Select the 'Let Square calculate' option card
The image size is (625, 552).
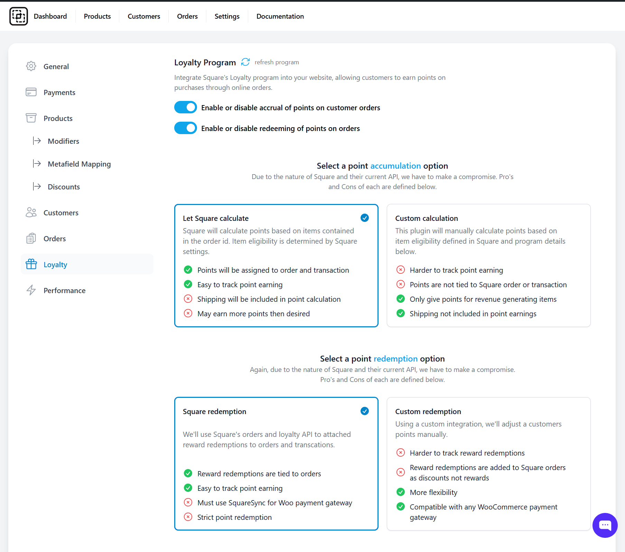point(276,265)
